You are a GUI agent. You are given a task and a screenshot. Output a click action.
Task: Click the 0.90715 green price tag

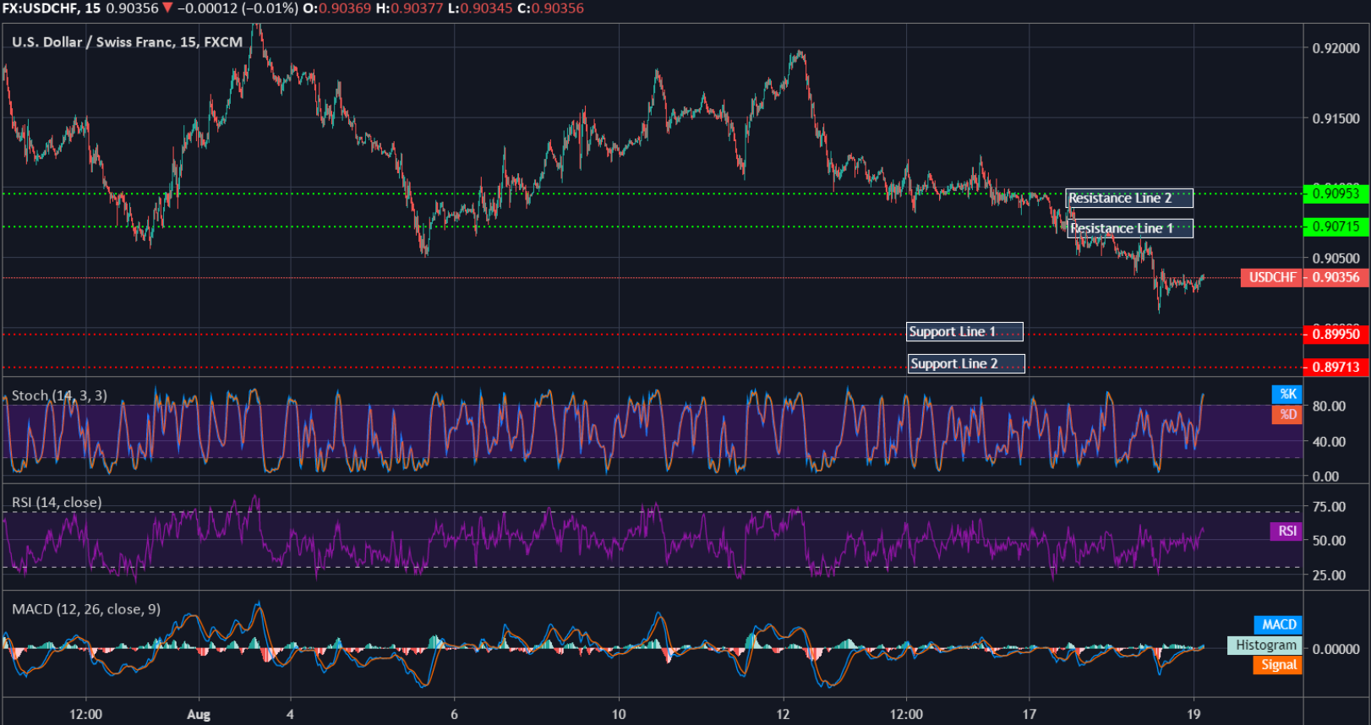(1335, 226)
